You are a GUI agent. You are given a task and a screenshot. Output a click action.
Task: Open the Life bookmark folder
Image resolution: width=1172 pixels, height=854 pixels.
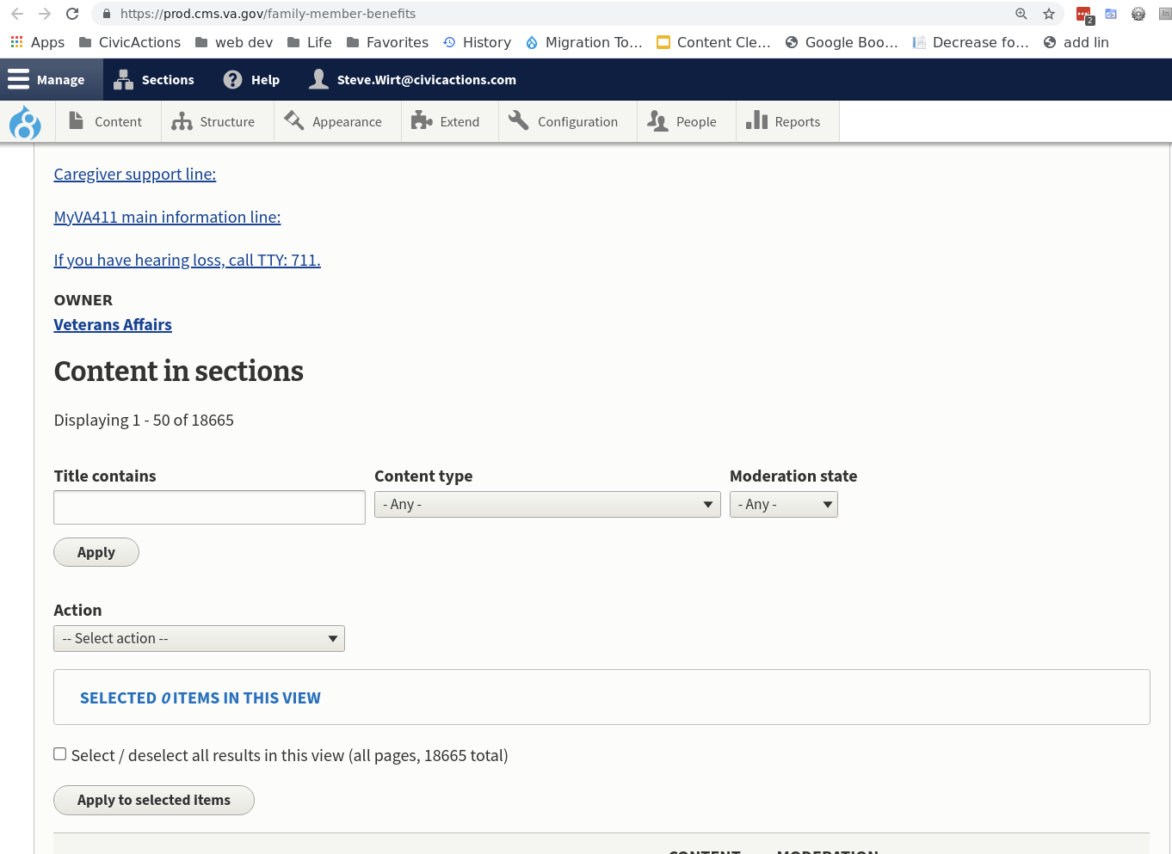pyautogui.click(x=309, y=42)
